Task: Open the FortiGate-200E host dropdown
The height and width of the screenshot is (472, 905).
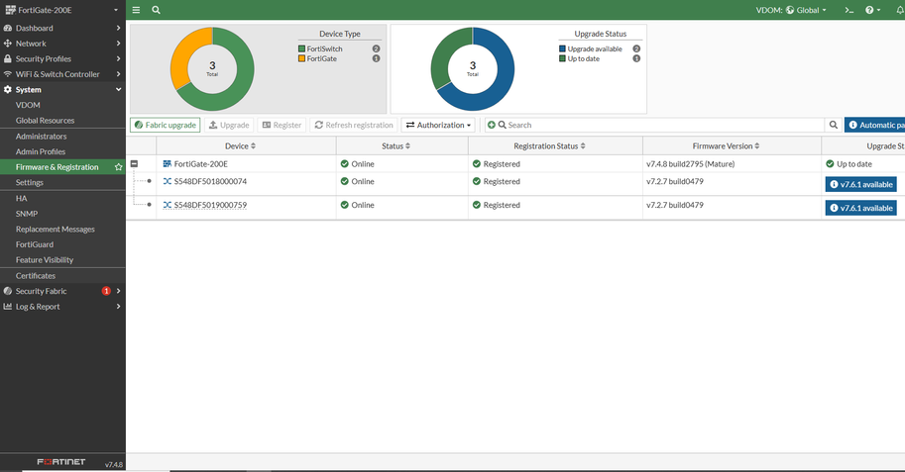Action: coord(62,10)
